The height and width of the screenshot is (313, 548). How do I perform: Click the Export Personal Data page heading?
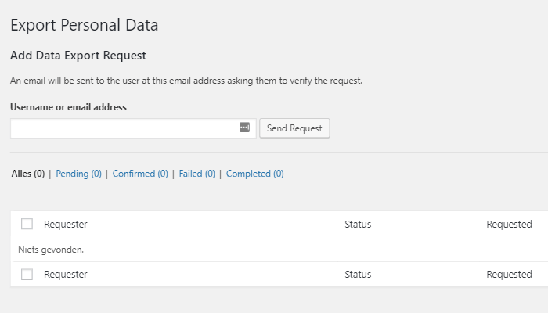[85, 25]
